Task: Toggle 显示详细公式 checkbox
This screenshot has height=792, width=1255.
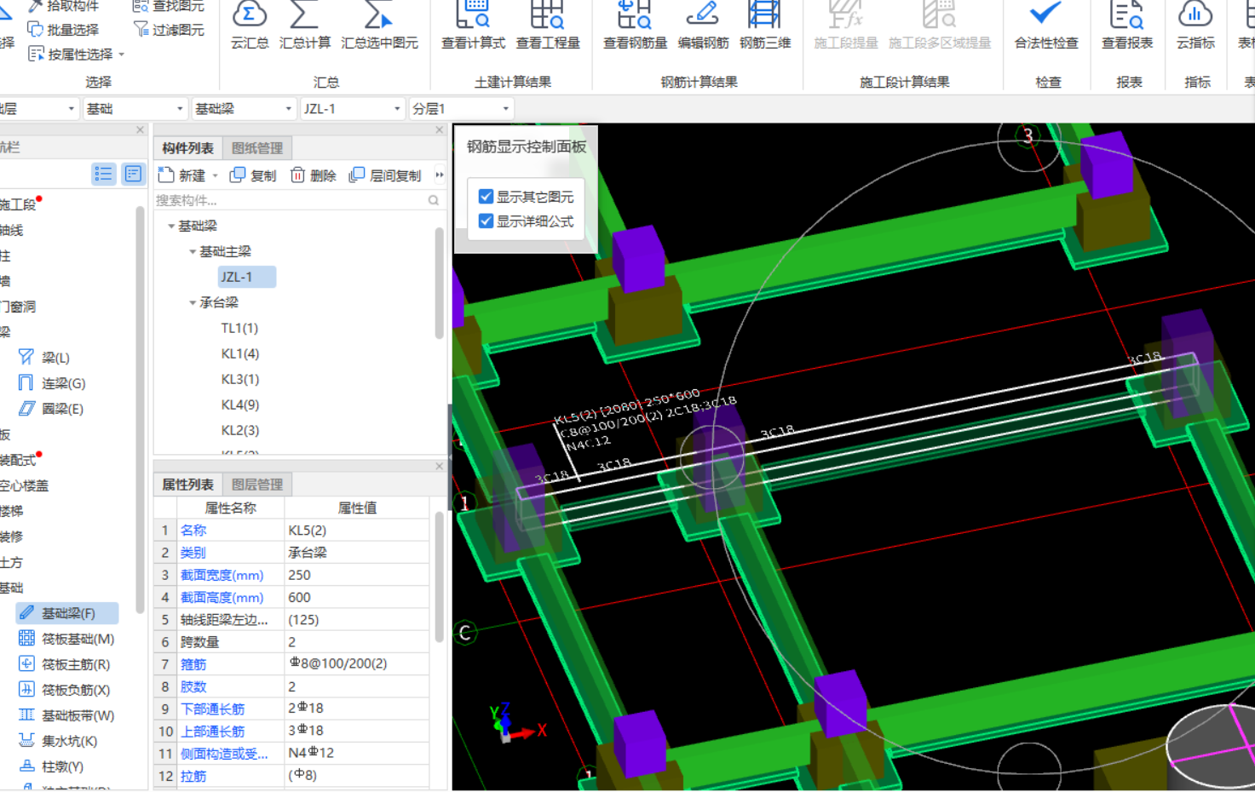Action: [x=486, y=221]
